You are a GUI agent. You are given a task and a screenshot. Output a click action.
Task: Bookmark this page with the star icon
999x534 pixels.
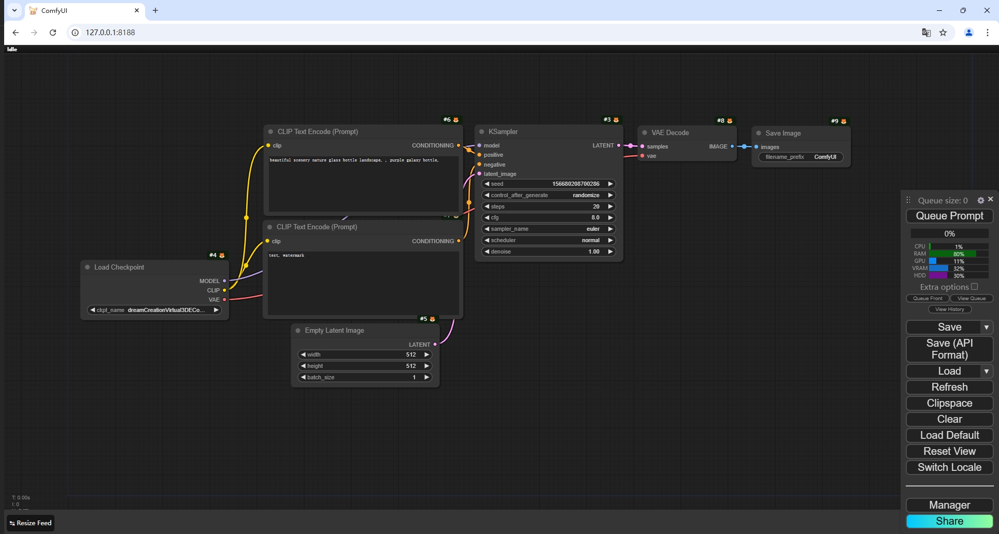coord(943,33)
